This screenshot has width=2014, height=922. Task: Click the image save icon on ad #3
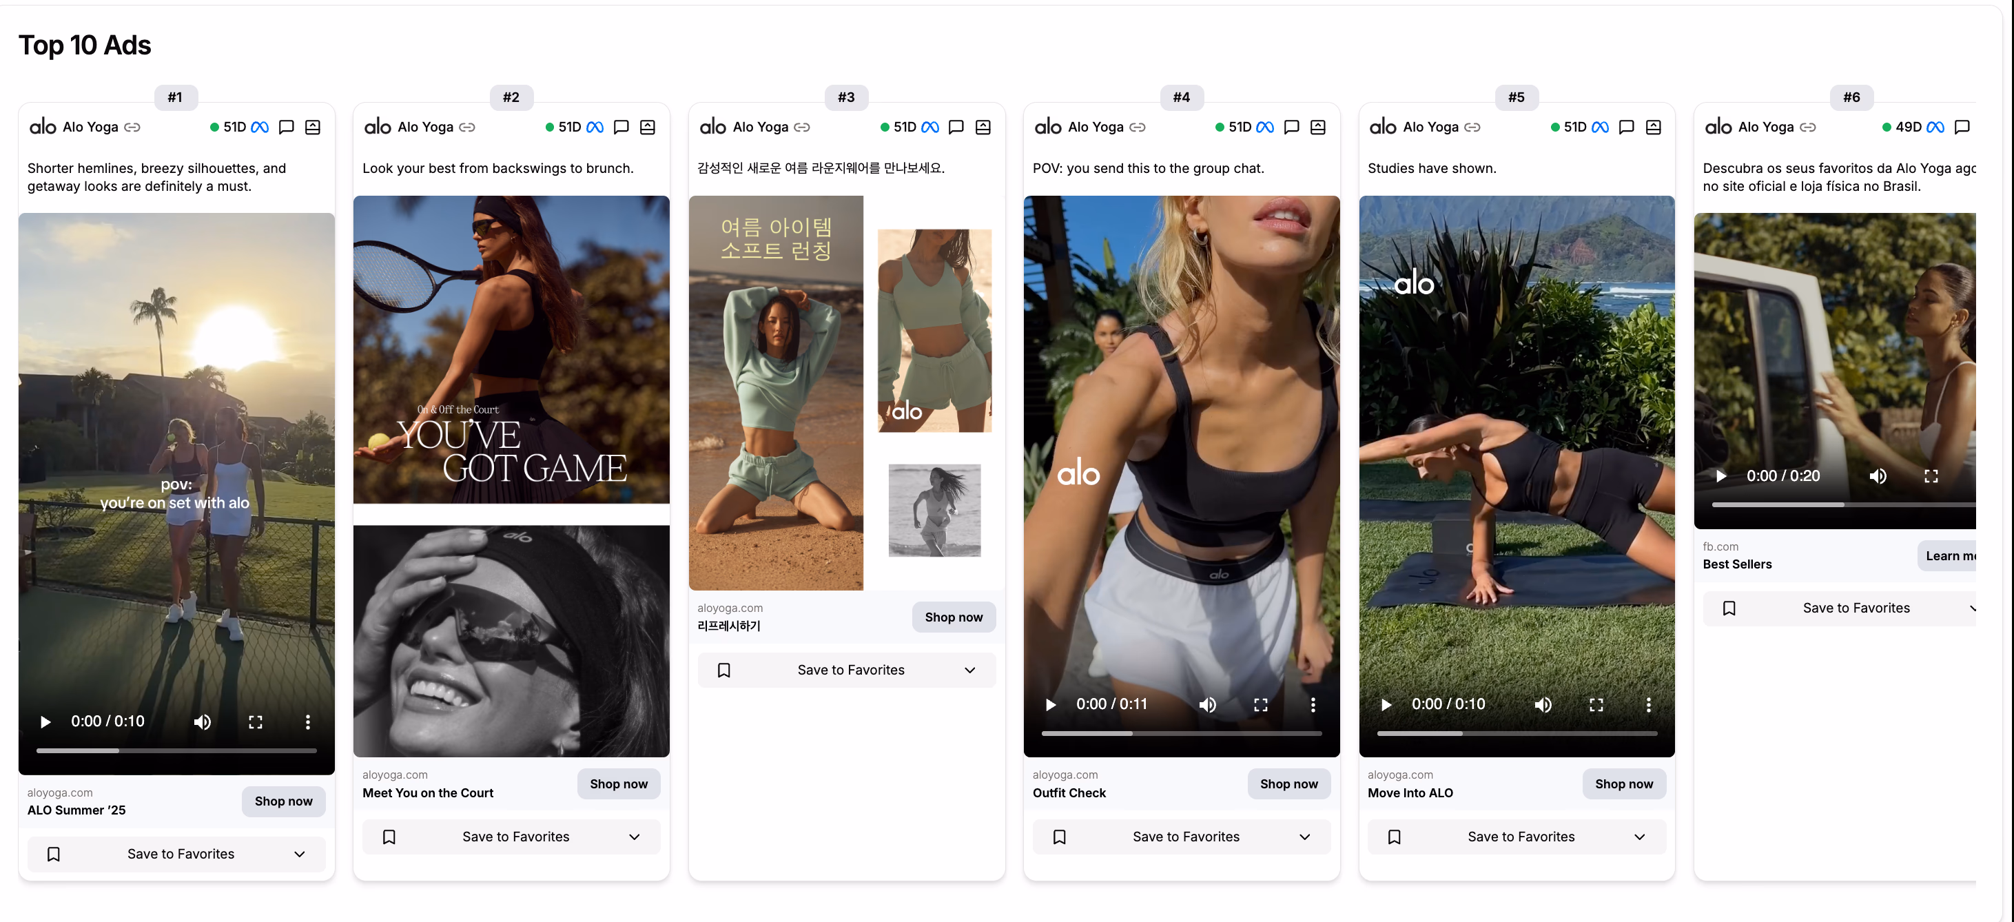983,127
